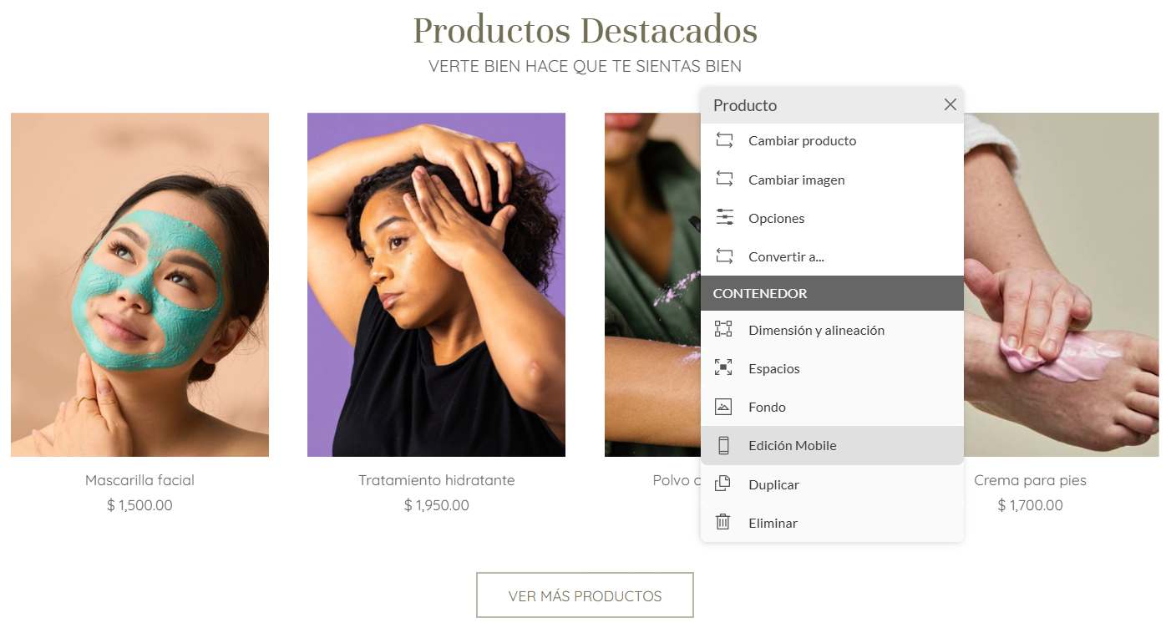
Task: Click the Productos Destacados heading
Action: click(x=585, y=31)
